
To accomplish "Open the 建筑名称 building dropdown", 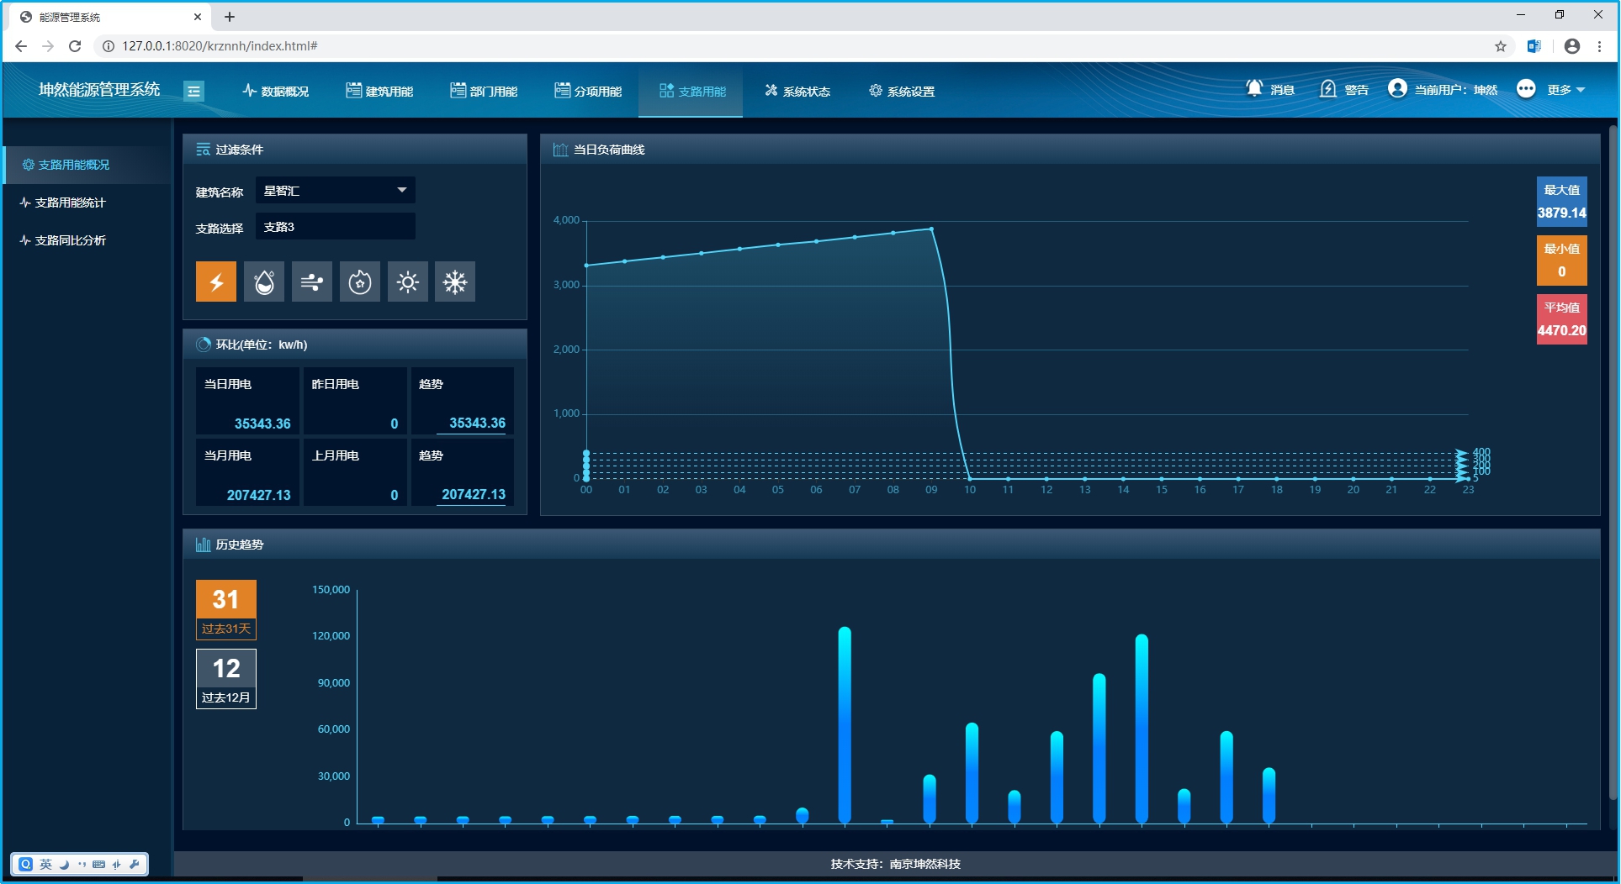I will click(335, 191).
